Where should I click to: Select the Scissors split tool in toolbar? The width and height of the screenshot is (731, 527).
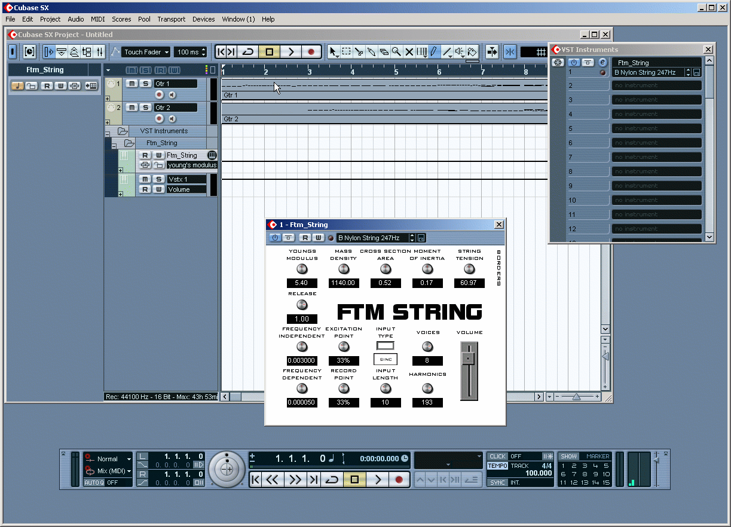pyautogui.click(x=359, y=52)
